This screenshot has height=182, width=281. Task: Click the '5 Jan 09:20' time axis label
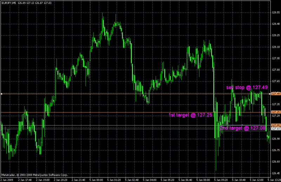pos(221,180)
